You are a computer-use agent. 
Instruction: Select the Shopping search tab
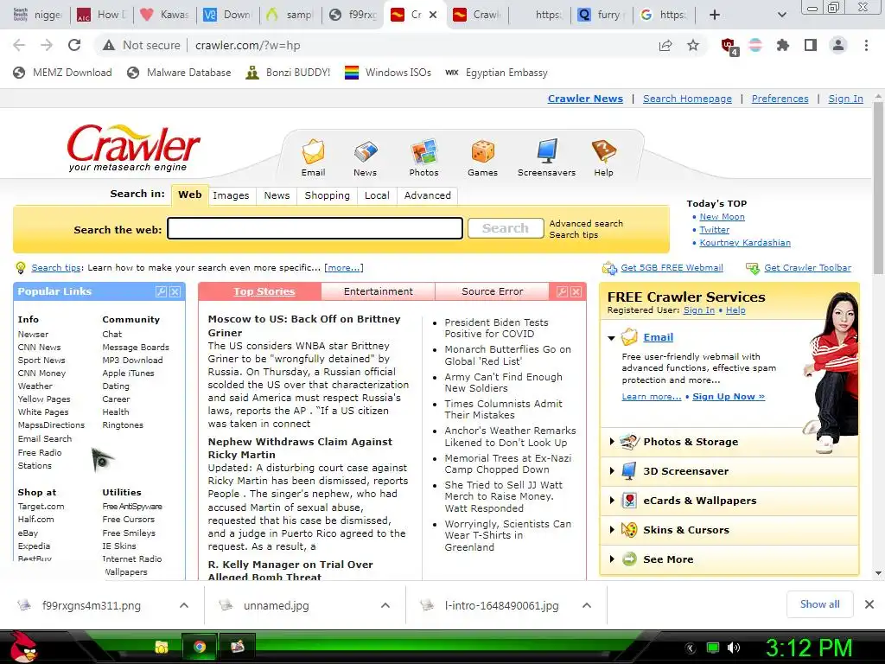tap(328, 195)
